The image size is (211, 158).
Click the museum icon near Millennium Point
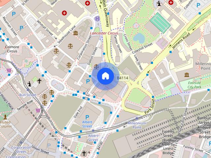tap(187, 75)
